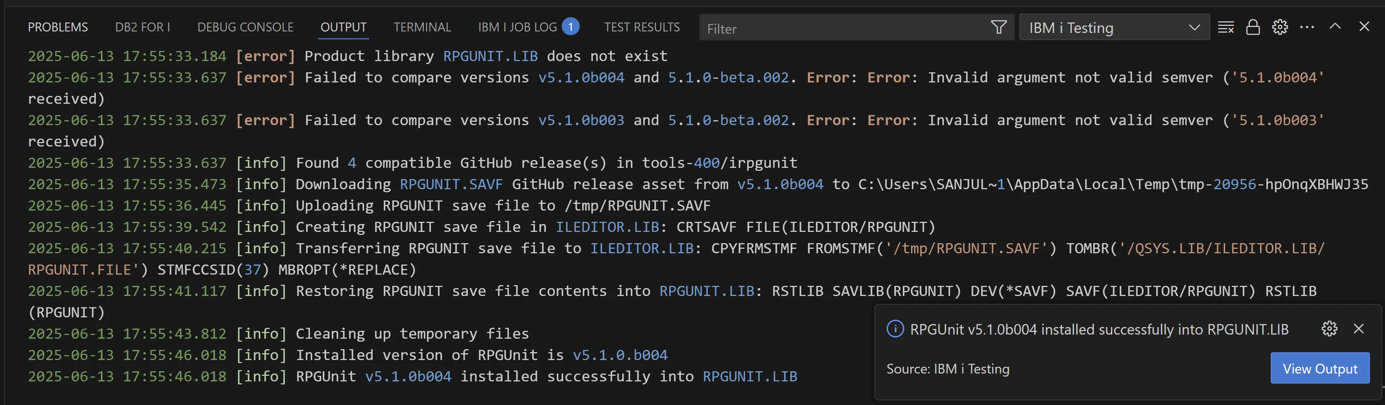Click 'Source: IBM i Testing' text
The image size is (1385, 405).
pos(948,369)
